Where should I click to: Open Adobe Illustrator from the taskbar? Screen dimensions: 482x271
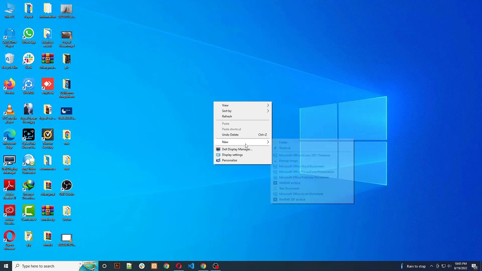point(117,266)
